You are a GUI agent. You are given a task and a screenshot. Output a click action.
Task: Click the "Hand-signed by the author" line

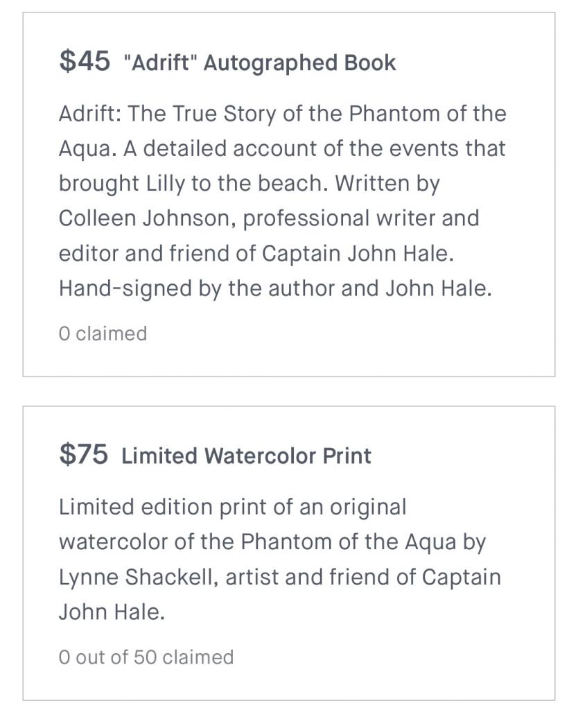click(275, 288)
